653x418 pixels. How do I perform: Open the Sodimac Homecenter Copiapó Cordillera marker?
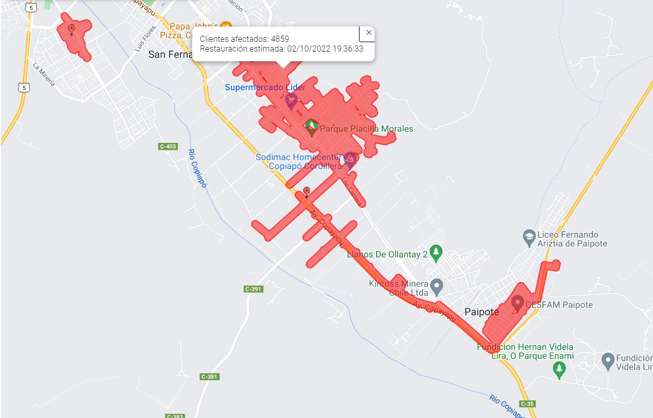349,159
